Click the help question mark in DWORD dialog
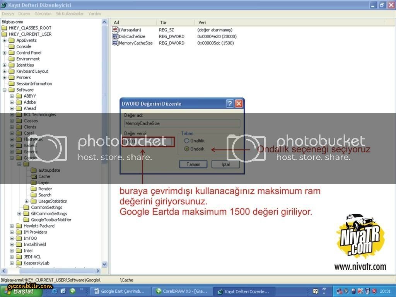The image size is (396, 297). [230, 104]
